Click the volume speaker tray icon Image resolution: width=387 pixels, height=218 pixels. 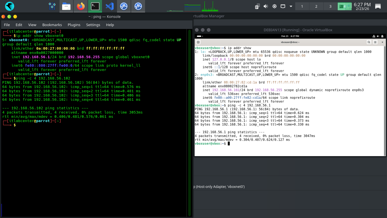[266, 6]
